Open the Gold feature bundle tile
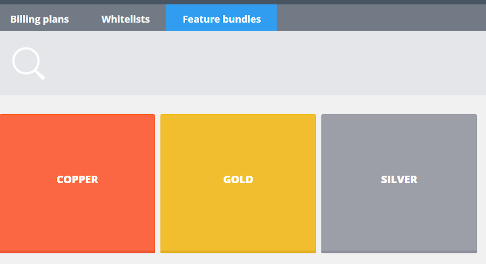Image resolution: width=486 pixels, height=264 pixels. point(238,183)
